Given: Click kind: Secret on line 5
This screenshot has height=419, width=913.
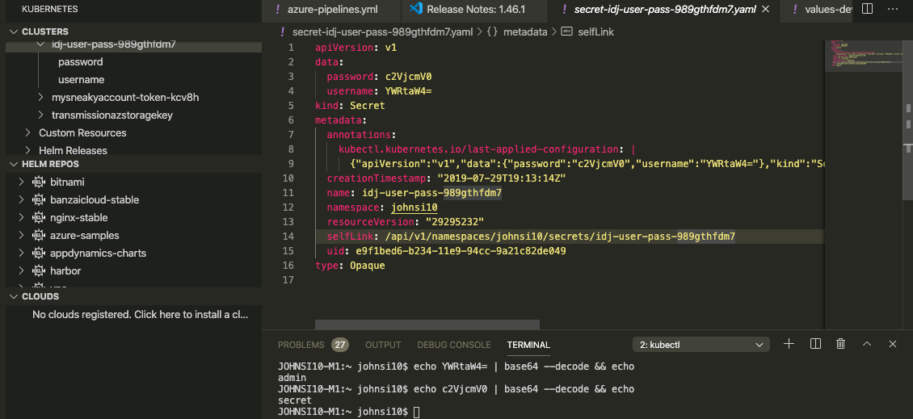Looking at the screenshot, I should click(x=350, y=105).
